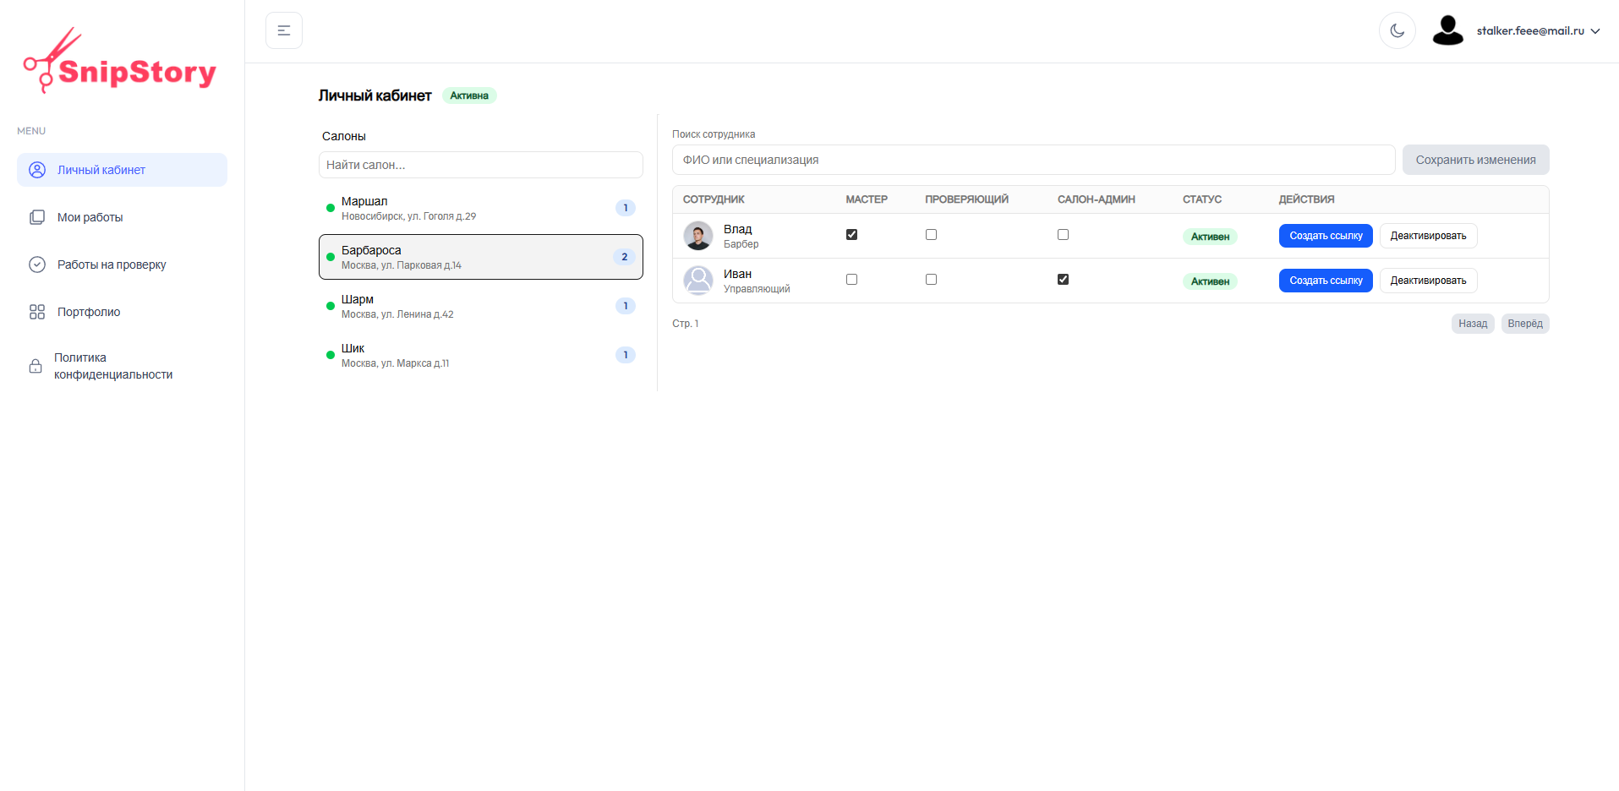Deactivate employee Влад
The image size is (1619, 791).
(x=1428, y=236)
